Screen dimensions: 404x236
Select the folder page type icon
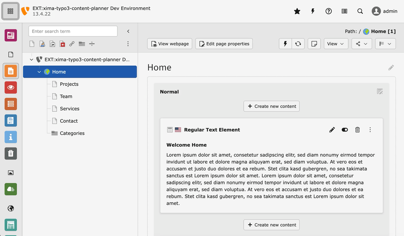point(82,44)
